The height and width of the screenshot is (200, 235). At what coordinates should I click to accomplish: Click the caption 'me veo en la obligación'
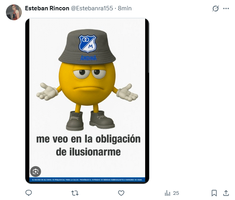click(x=89, y=139)
